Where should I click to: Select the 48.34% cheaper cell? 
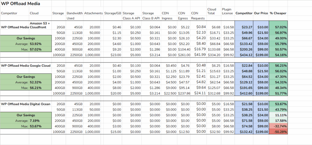click(x=278, y=88)
